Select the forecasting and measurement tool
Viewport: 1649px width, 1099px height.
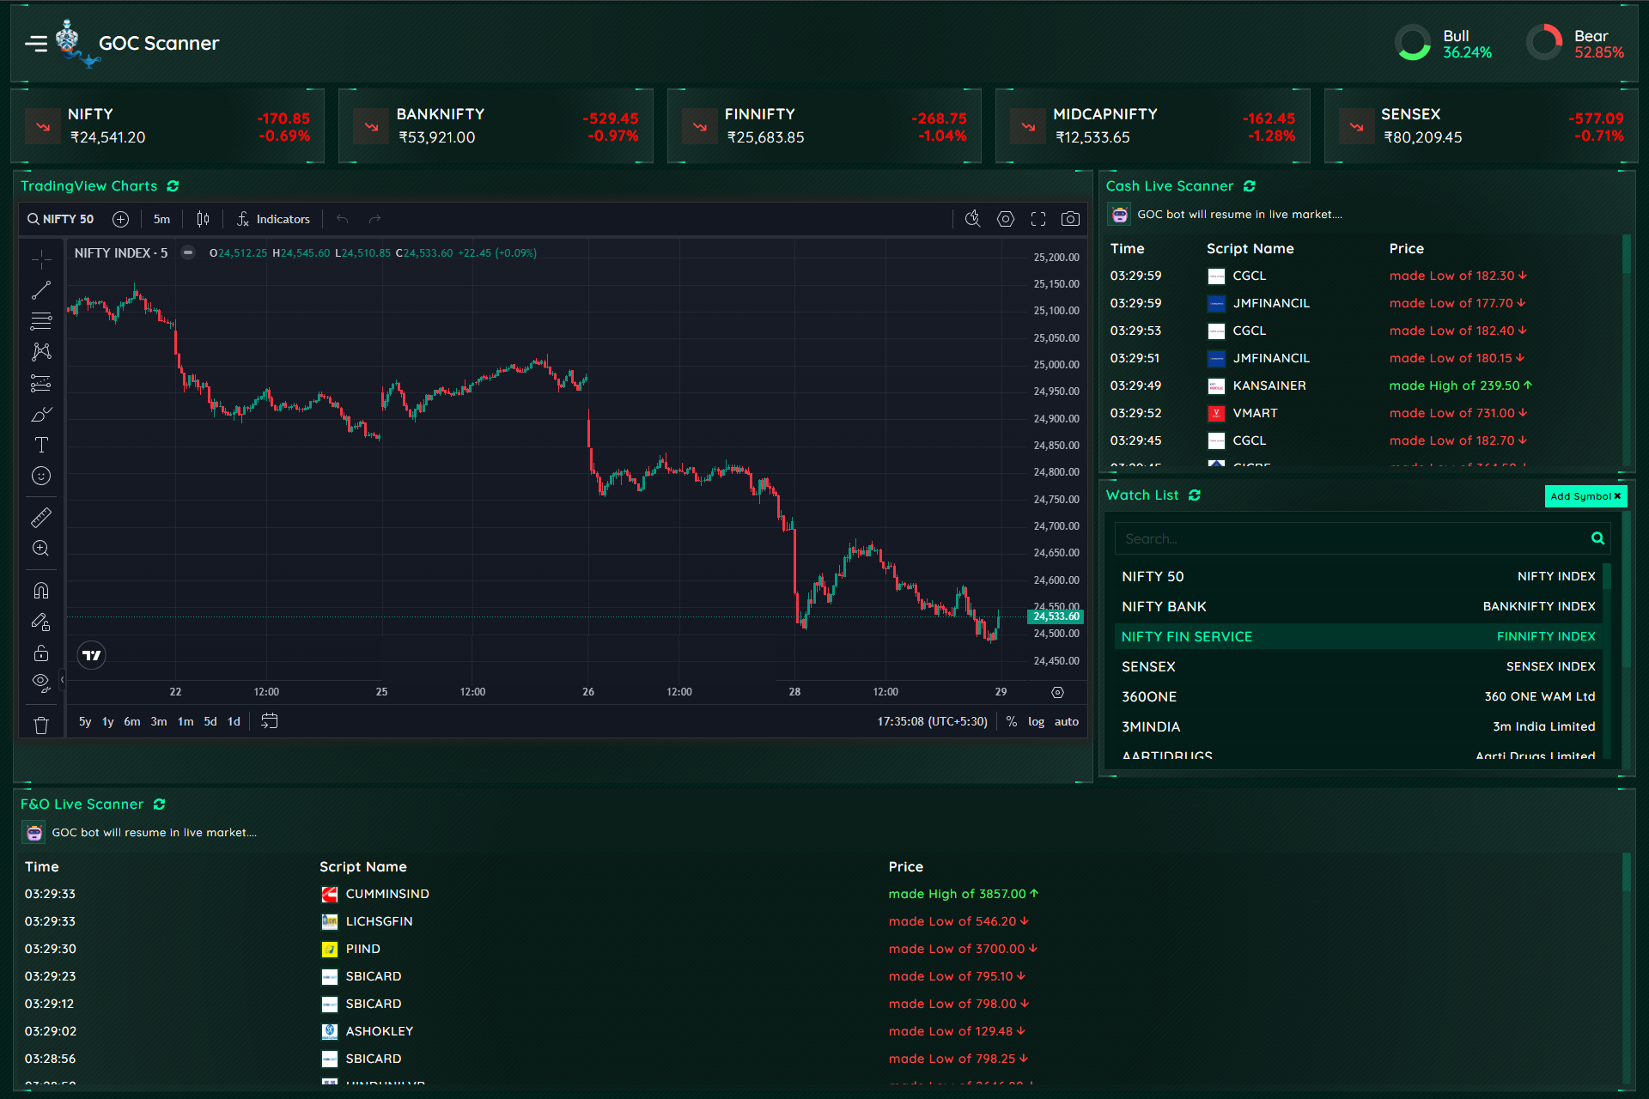click(x=41, y=383)
